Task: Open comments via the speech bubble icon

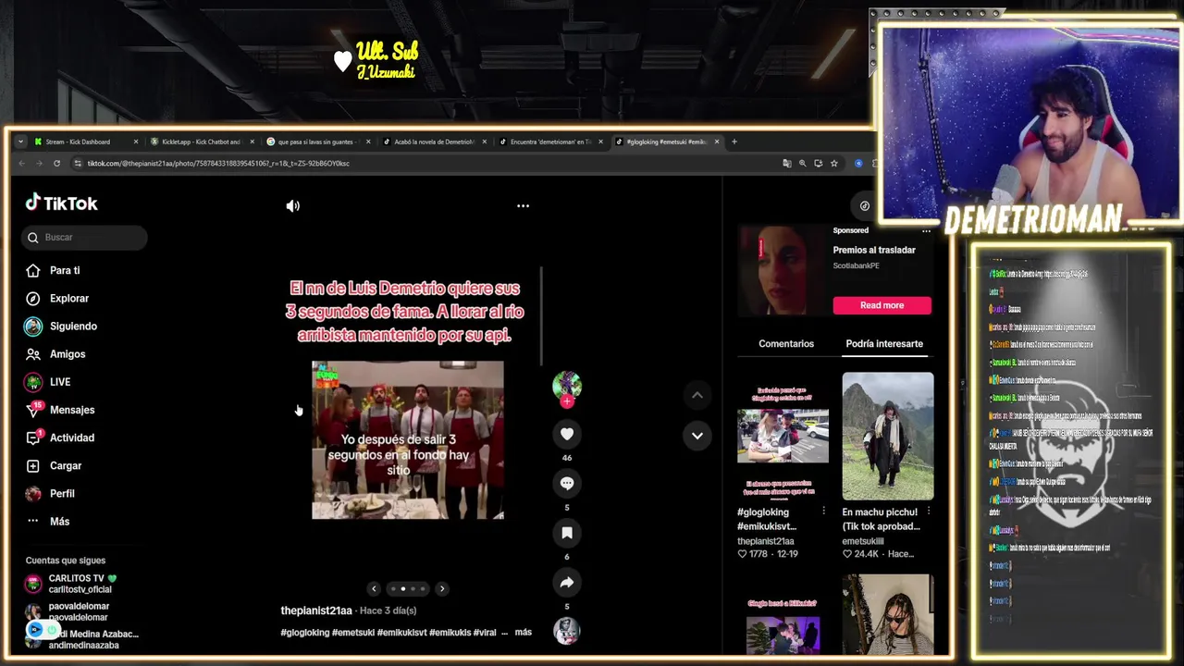Action: [567, 483]
